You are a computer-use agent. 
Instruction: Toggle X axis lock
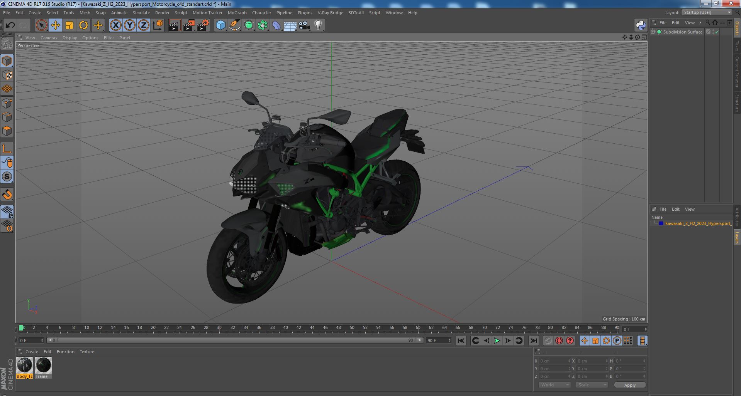pyautogui.click(x=115, y=25)
